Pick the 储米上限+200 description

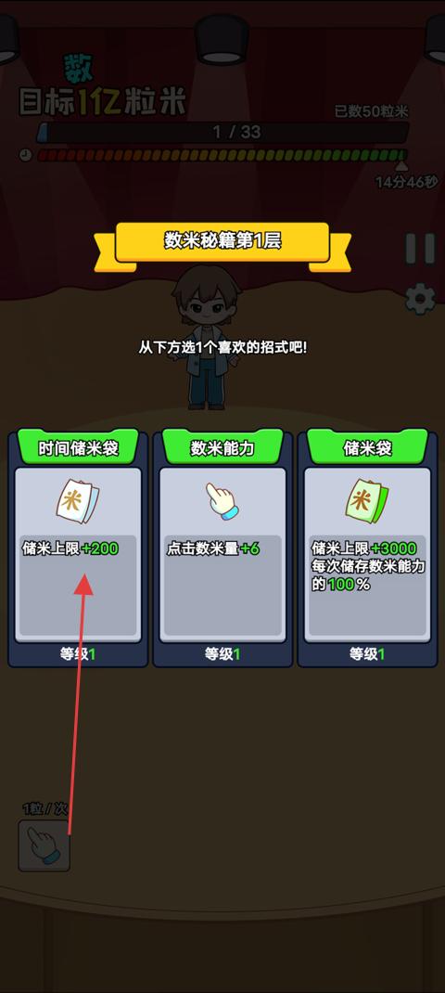pos(70,548)
